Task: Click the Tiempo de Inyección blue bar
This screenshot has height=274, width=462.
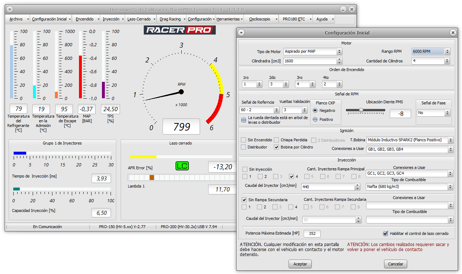Action: [x=20, y=153]
